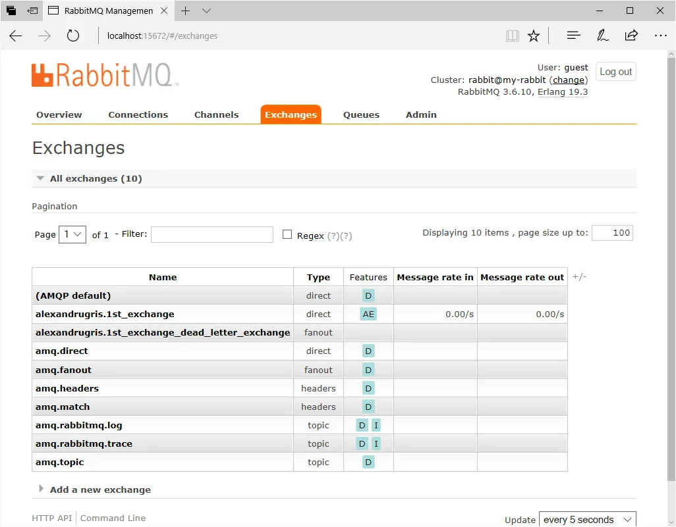Switch to the Connections tab

pos(138,114)
